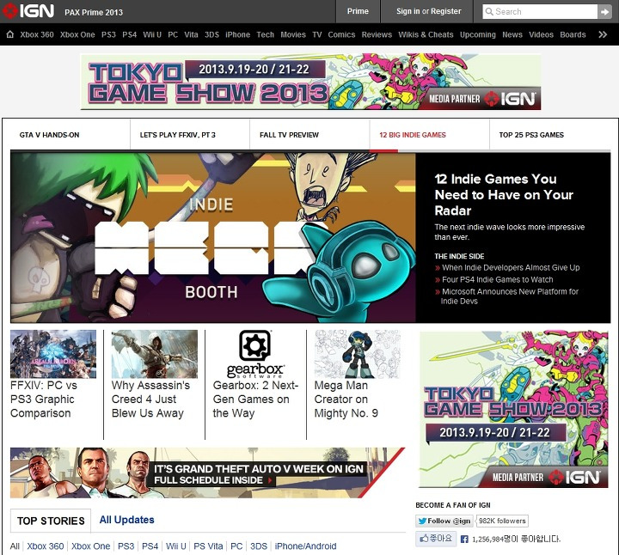Open Assassin's Creed 4 article image
This screenshot has height=555, width=619.
(155, 354)
